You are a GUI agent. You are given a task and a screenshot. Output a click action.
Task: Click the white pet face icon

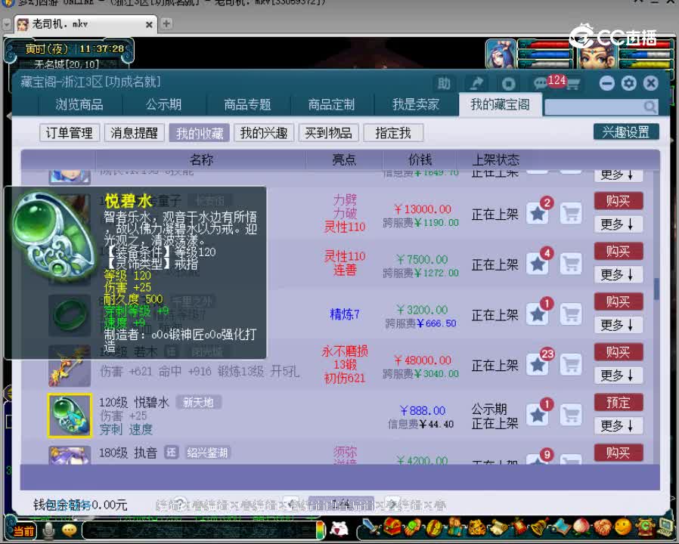pos(339,529)
